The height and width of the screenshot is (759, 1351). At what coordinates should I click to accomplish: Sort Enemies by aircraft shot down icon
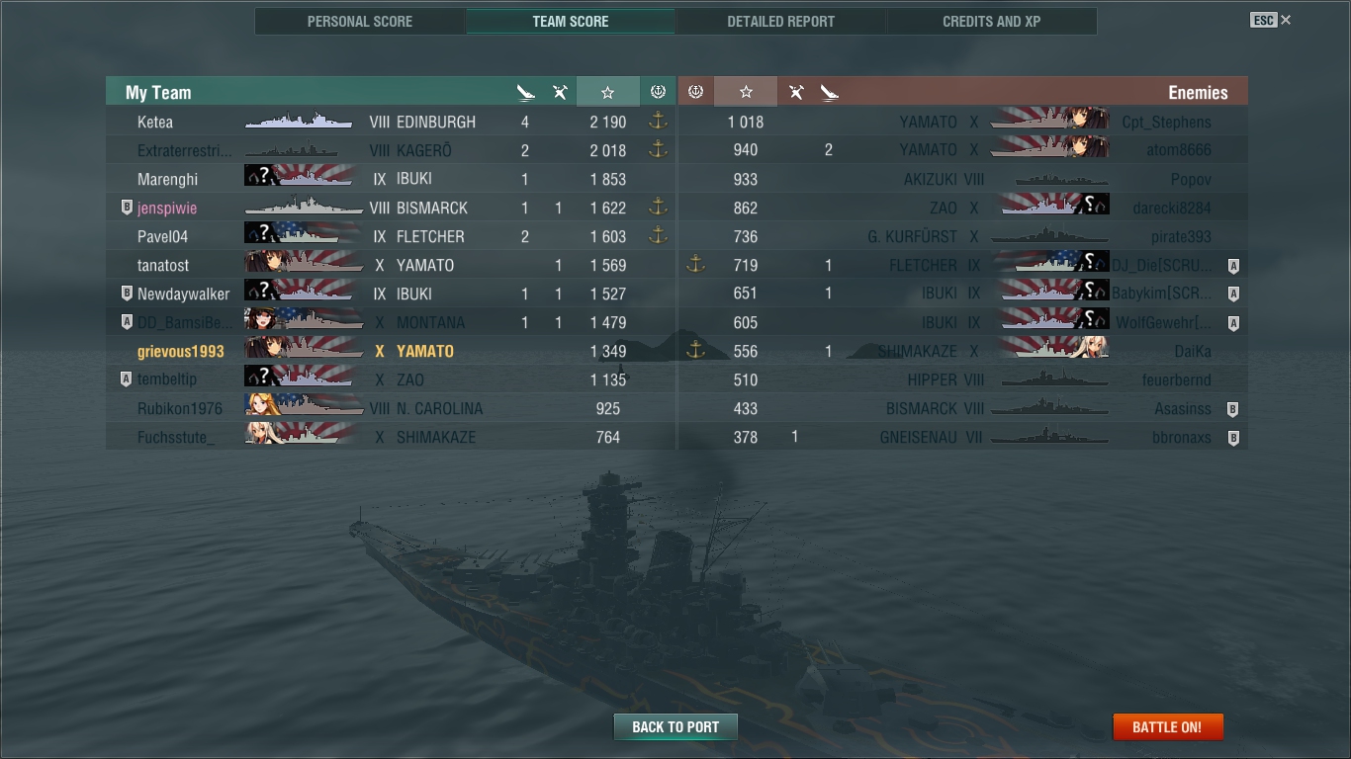point(795,92)
